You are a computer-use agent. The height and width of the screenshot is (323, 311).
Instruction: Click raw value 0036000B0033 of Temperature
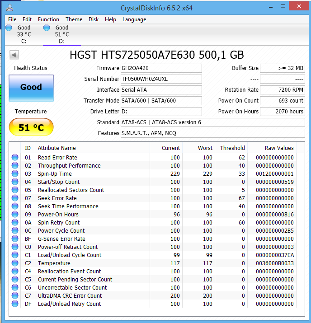[275, 263]
